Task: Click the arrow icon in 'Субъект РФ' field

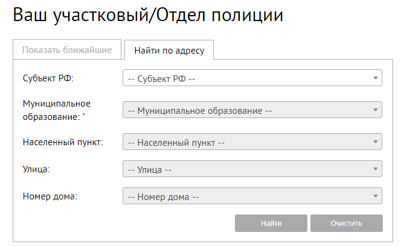Action: (x=376, y=78)
